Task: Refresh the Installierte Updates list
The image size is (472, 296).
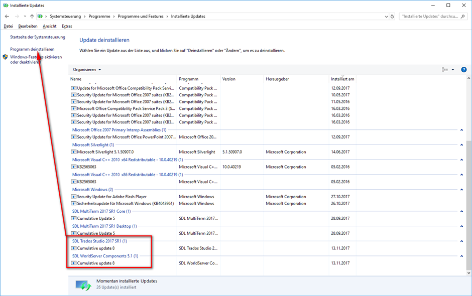Action: (392, 17)
